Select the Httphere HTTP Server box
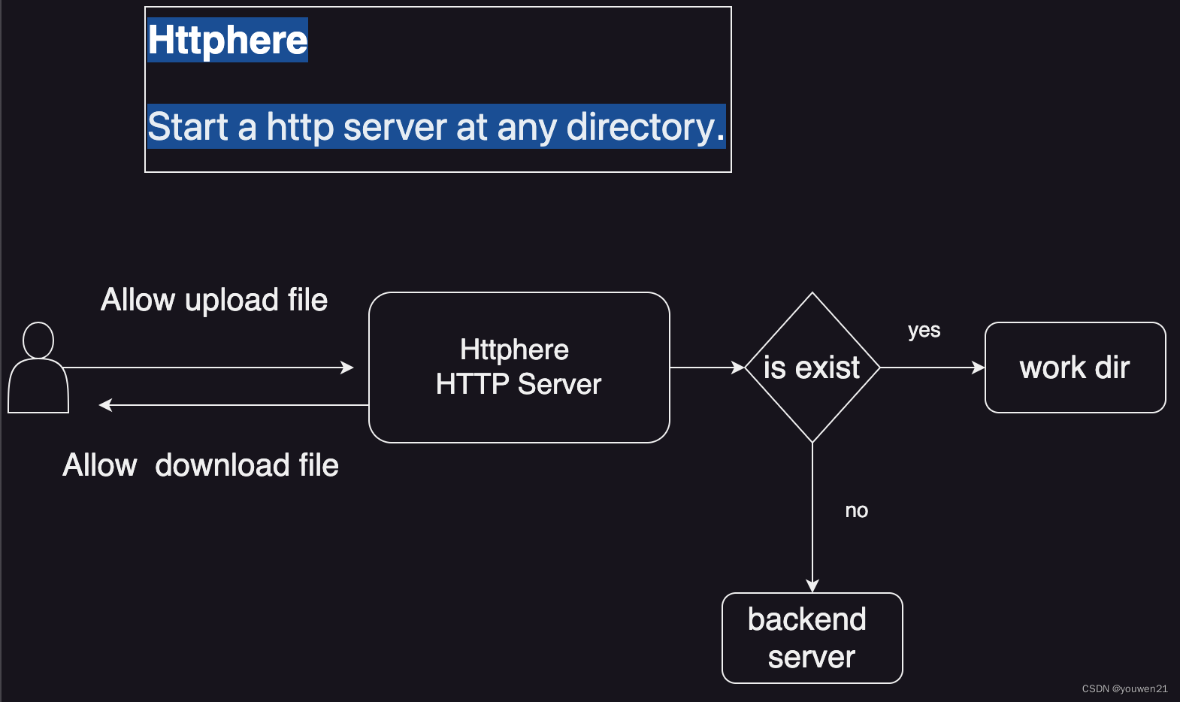Image resolution: width=1180 pixels, height=702 pixels. [x=519, y=368]
